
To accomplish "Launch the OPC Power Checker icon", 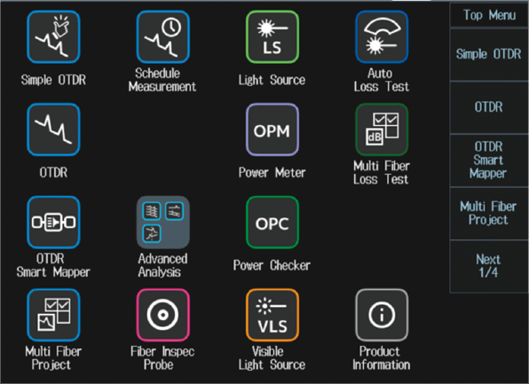I will (272, 223).
